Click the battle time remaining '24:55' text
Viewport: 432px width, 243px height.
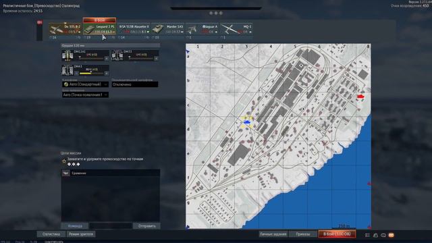point(38,11)
